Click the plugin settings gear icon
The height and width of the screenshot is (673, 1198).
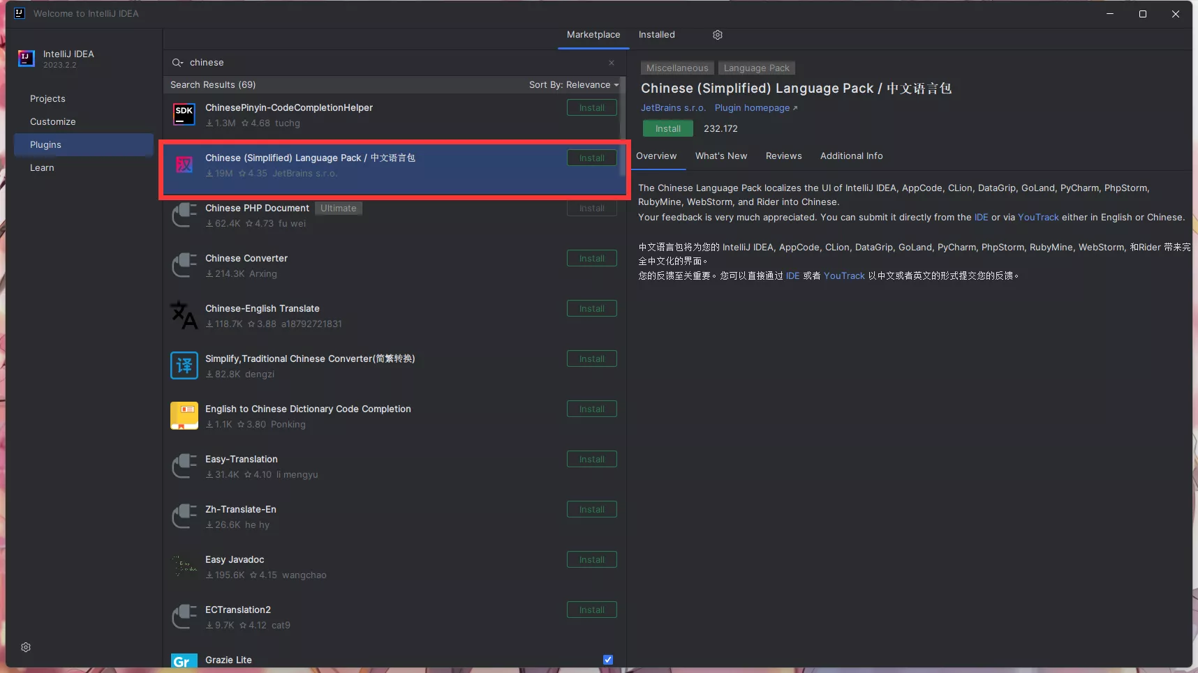(x=717, y=35)
